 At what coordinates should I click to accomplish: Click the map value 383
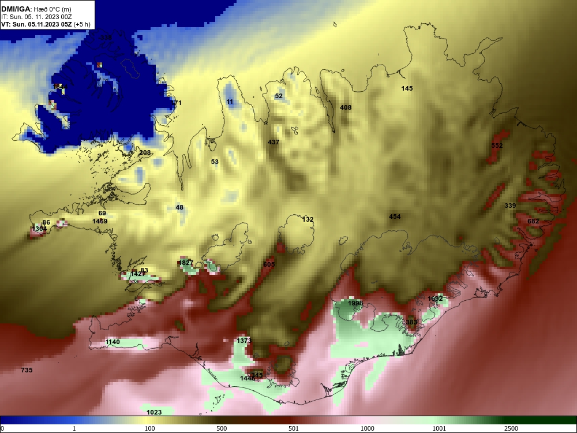(x=411, y=322)
